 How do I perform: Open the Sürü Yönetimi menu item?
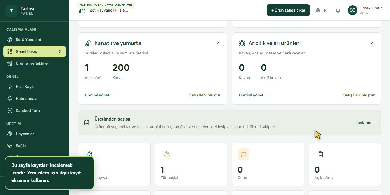tap(35, 40)
